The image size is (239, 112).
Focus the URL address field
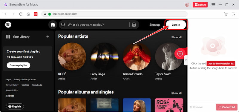(114, 14)
